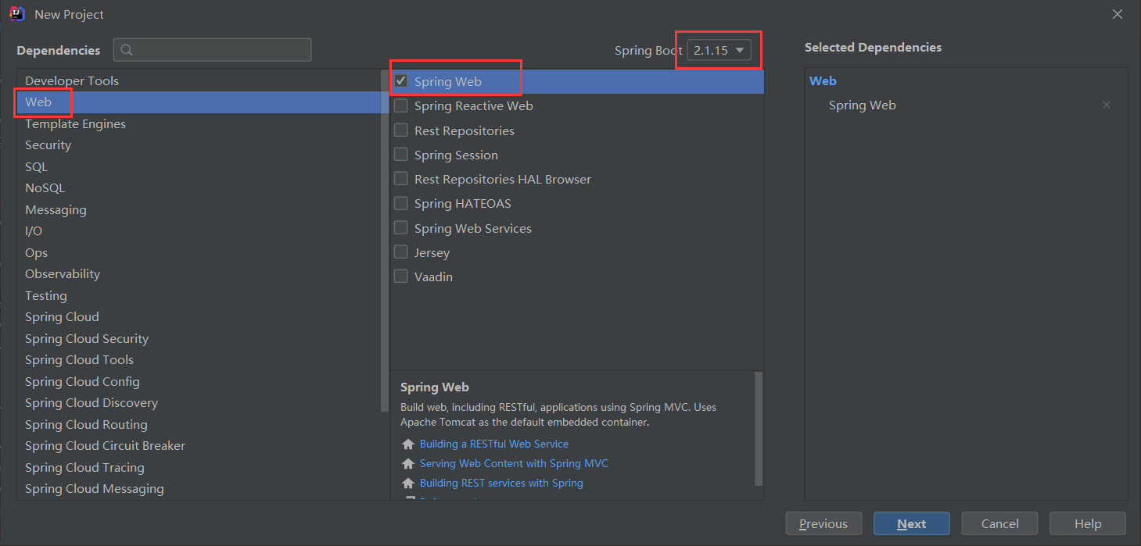Open the Spring Cloud Security category
The height and width of the screenshot is (546, 1141).
199,338
